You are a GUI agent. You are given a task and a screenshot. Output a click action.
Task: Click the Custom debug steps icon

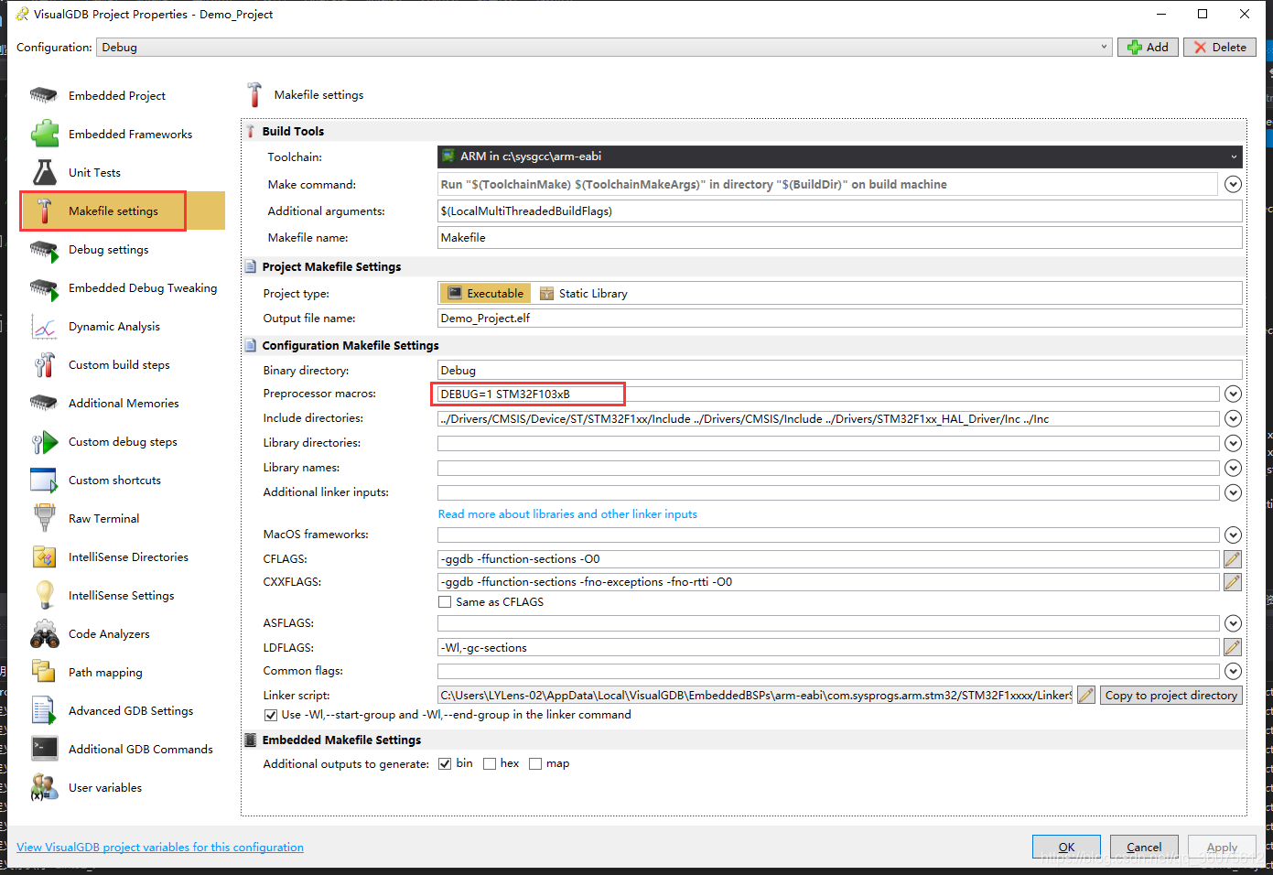(44, 441)
